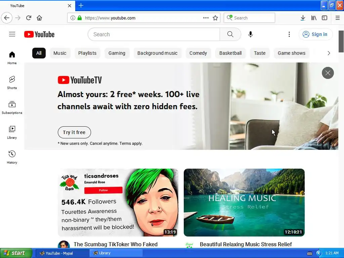Select the Comedy filter chip
Viewport: 344px width, 258px height.
pos(198,53)
